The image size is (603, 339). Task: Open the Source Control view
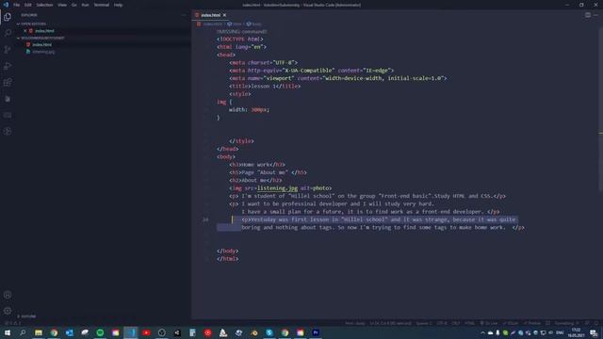point(8,50)
